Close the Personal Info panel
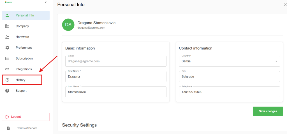 (x=285, y=5)
